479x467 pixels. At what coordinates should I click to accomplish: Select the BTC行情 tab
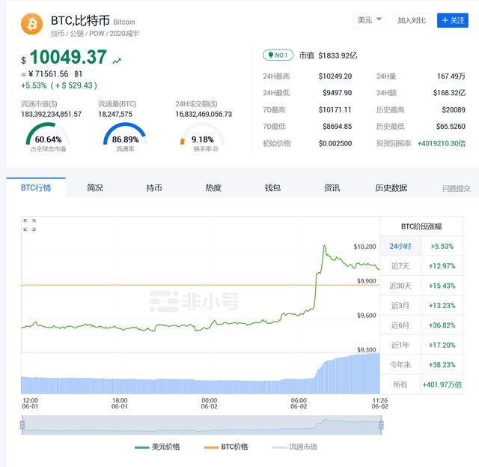tap(36, 187)
